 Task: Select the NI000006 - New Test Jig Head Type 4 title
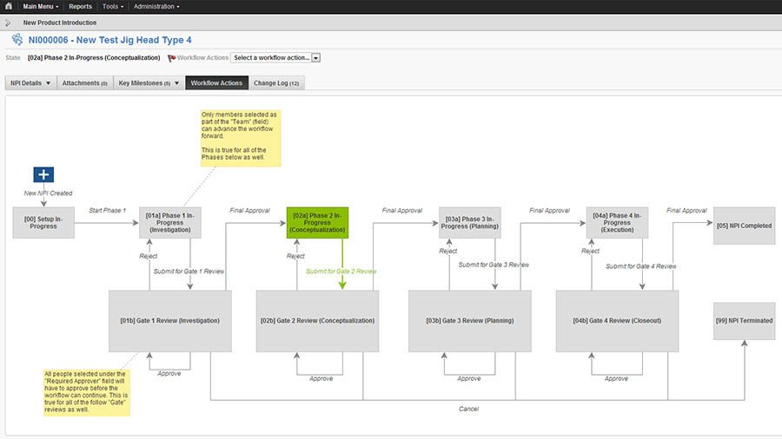tap(109, 40)
